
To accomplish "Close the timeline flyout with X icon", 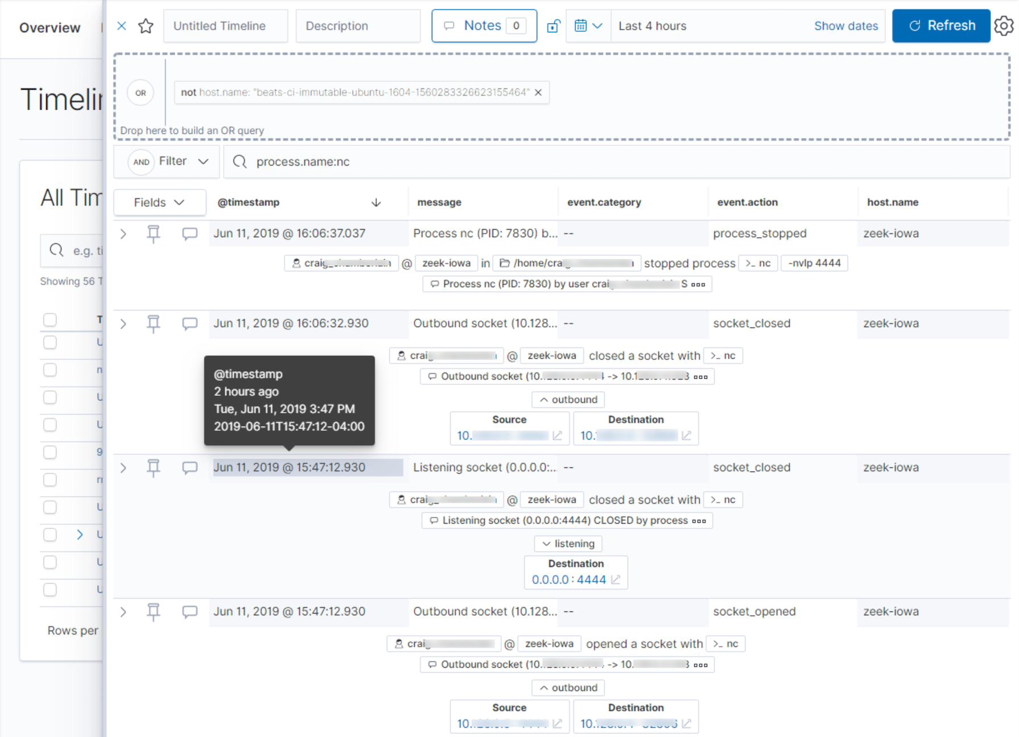I will (122, 26).
